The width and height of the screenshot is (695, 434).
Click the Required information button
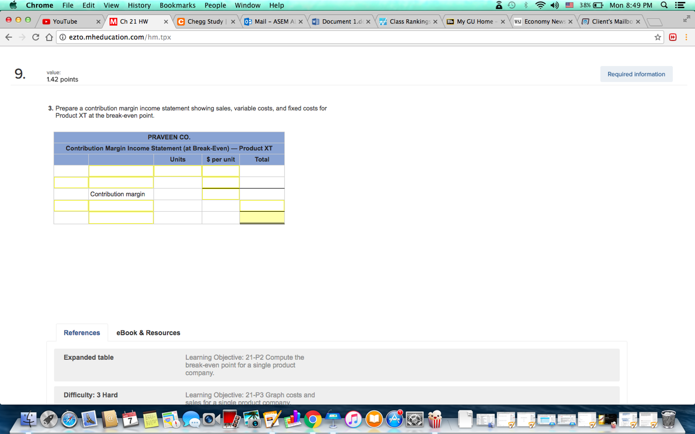[636, 74]
